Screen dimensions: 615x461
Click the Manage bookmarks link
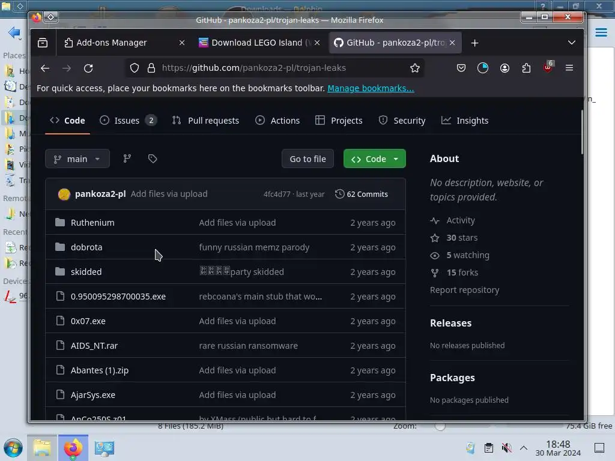point(371,88)
